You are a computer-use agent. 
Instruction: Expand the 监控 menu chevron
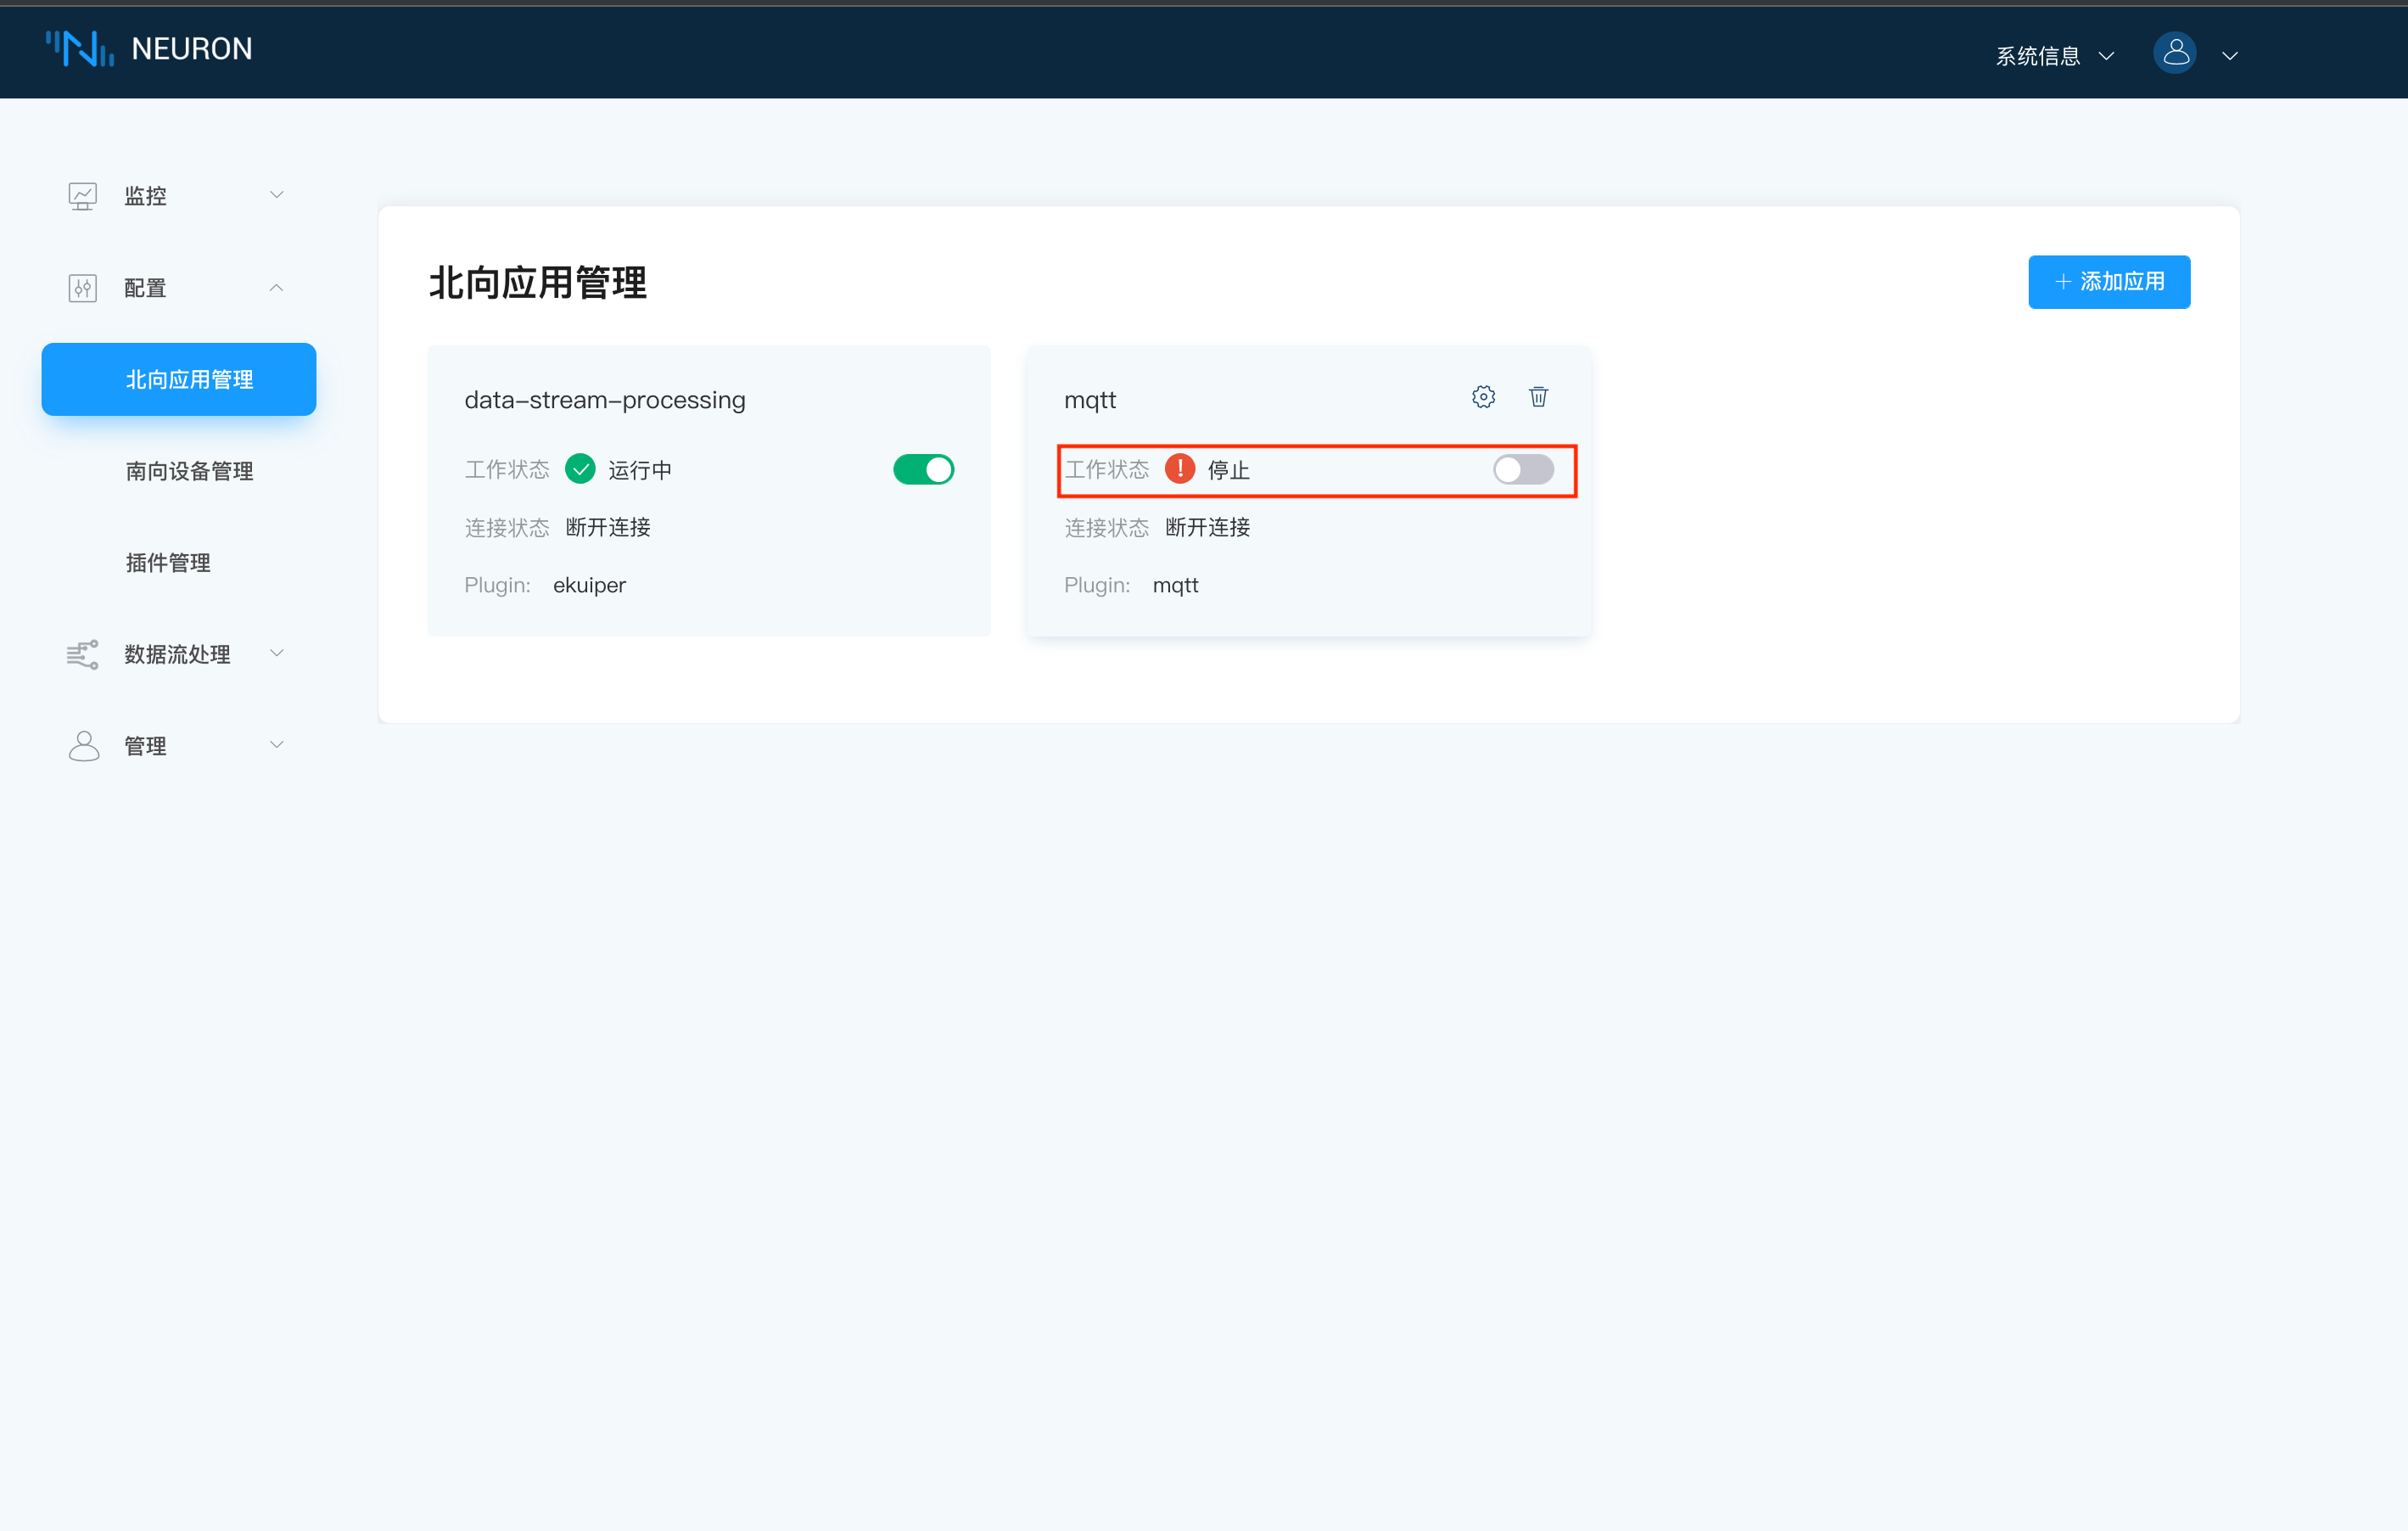(277, 195)
